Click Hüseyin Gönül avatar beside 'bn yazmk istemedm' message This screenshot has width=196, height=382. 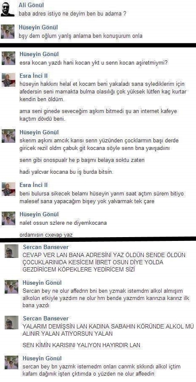point(11,362)
